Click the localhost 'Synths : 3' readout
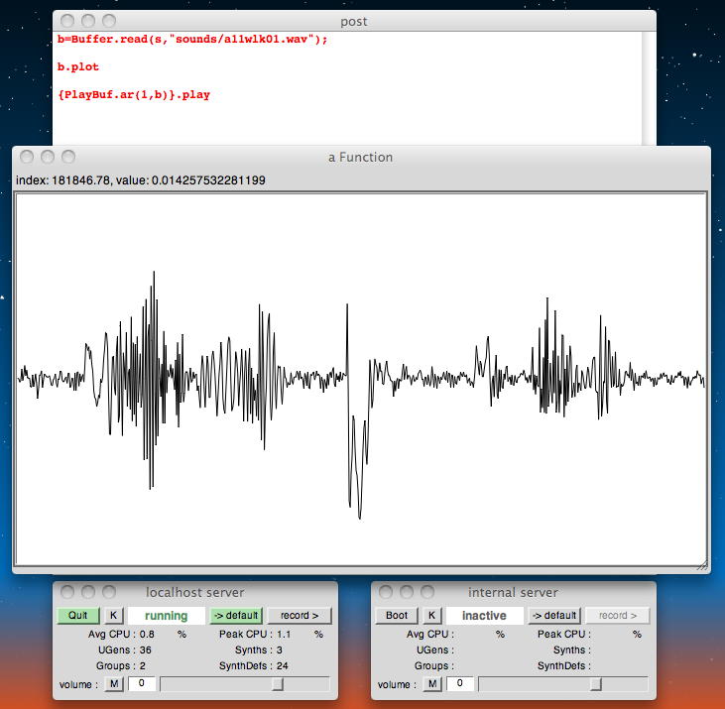The width and height of the screenshot is (725, 709). pos(259,650)
